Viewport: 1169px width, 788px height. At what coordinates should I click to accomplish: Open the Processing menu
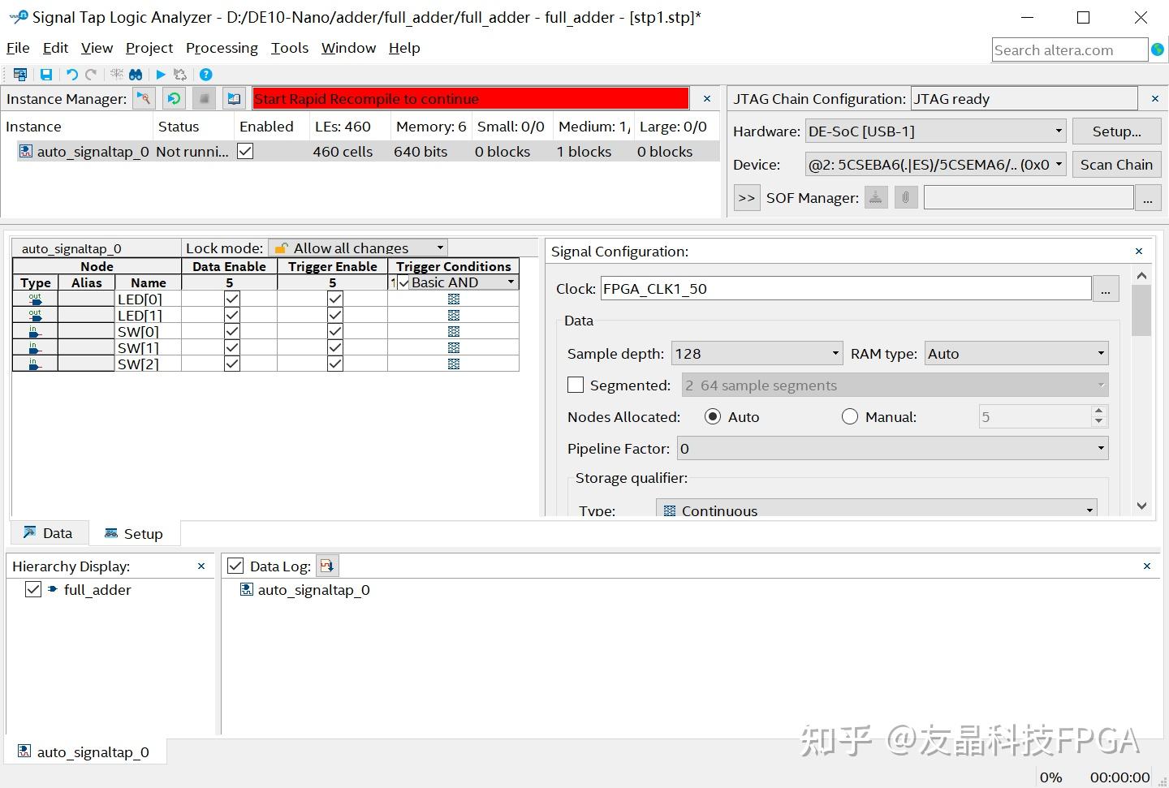tap(222, 48)
